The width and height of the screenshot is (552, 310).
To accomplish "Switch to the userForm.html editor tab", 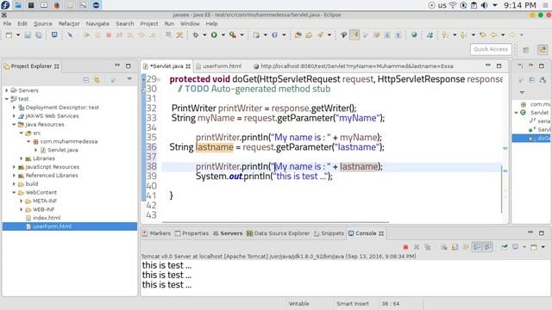I will 218,66.
